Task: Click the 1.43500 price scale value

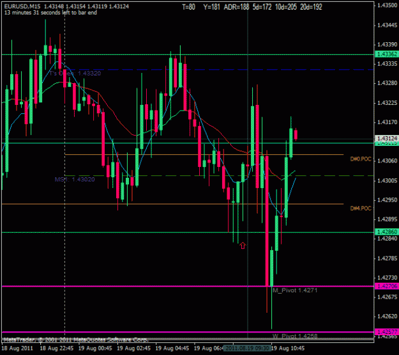Action: coord(387,5)
